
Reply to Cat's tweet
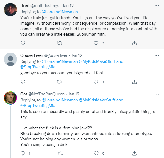tap(23, 153)
